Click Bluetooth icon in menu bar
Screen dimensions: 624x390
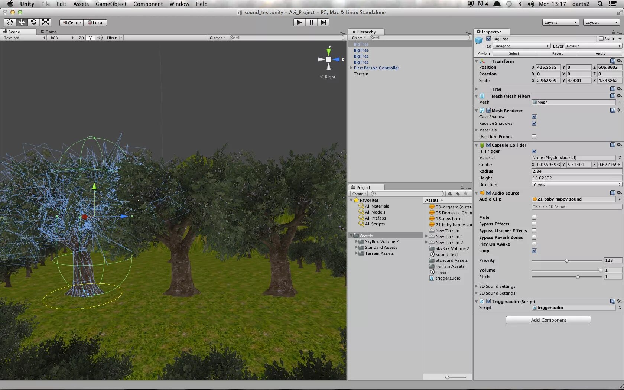click(520, 4)
